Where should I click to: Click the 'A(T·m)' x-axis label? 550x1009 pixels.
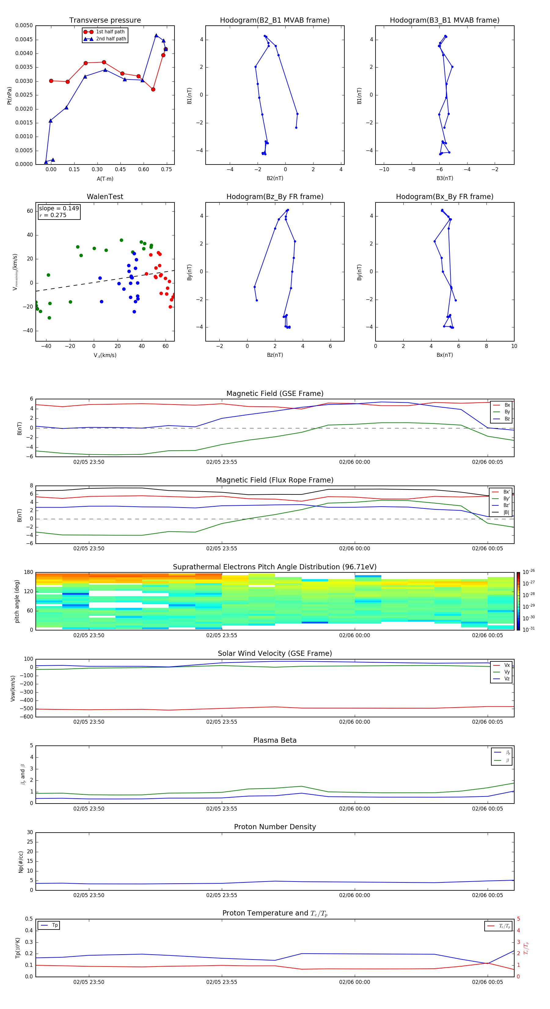(105, 179)
